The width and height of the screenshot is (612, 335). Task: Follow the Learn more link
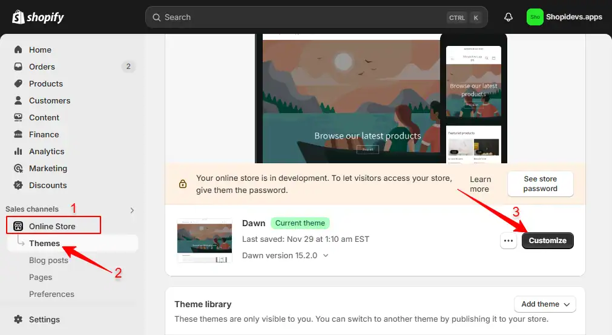tap(480, 184)
